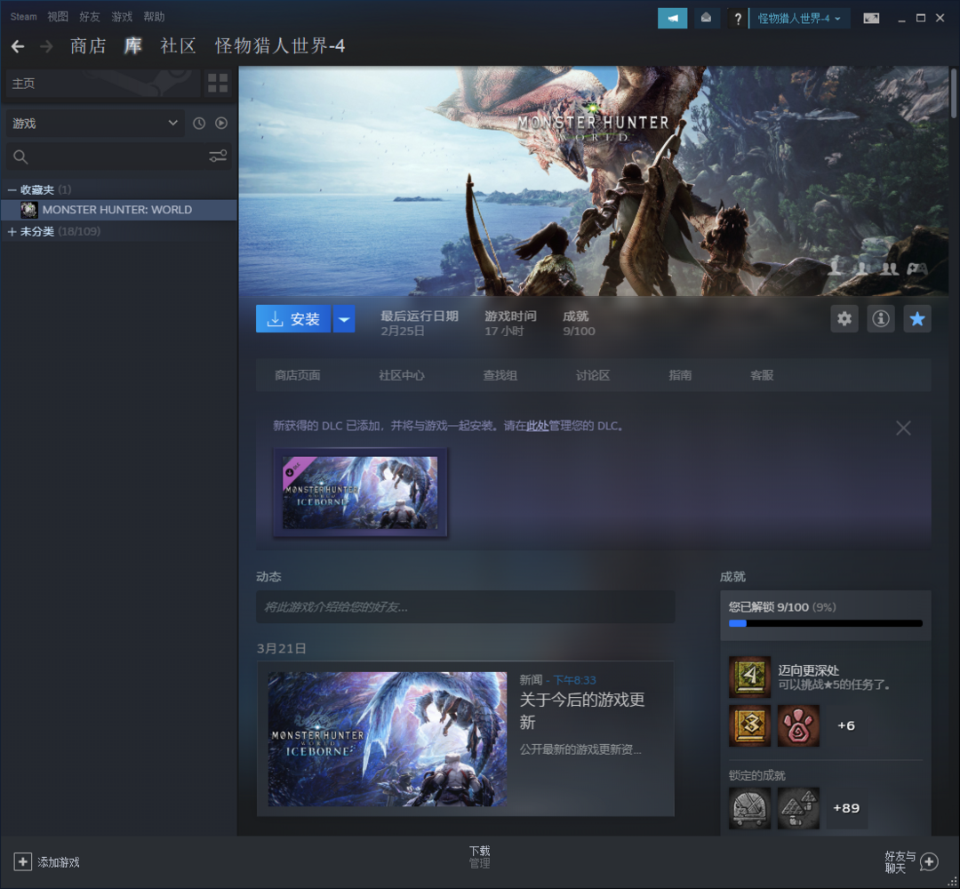Image resolution: width=960 pixels, height=889 pixels.
Task: Open advanced filter sliders icon
Action: (218, 156)
